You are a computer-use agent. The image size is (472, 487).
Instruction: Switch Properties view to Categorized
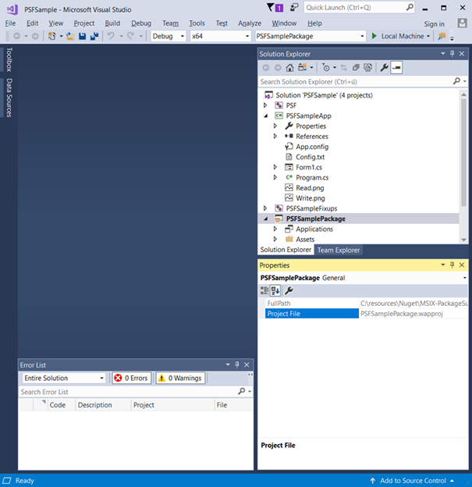click(264, 290)
